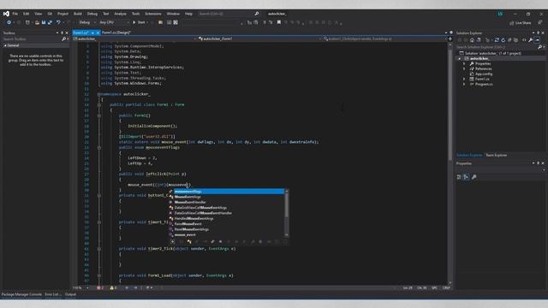The image size is (548, 308).
Task: Expand the References node in Solution Explorer
Action: coord(464,68)
